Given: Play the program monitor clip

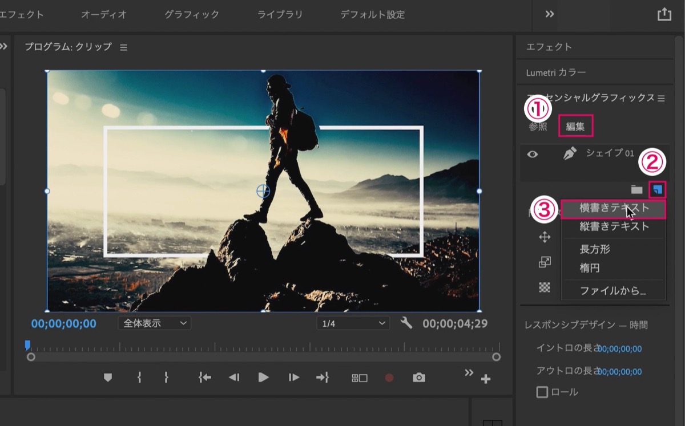Looking at the screenshot, I should point(263,377).
